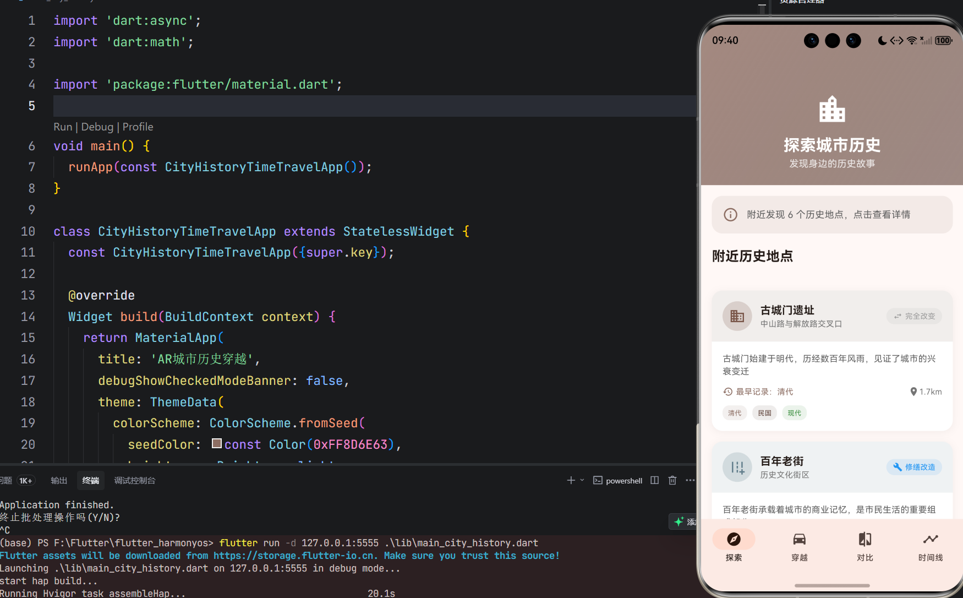The height and width of the screenshot is (598, 963).
Task: Tap the location pin beside 1.7km
Action: pos(913,392)
